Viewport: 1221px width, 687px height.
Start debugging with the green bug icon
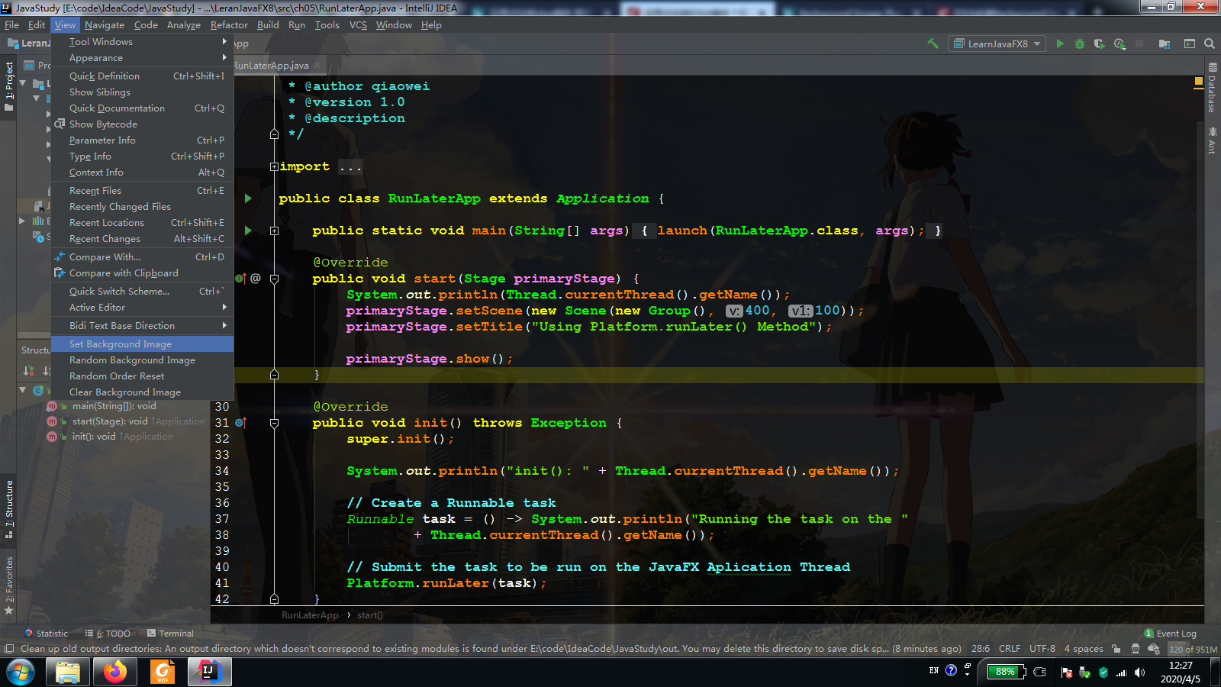pyautogui.click(x=1080, y=44)
